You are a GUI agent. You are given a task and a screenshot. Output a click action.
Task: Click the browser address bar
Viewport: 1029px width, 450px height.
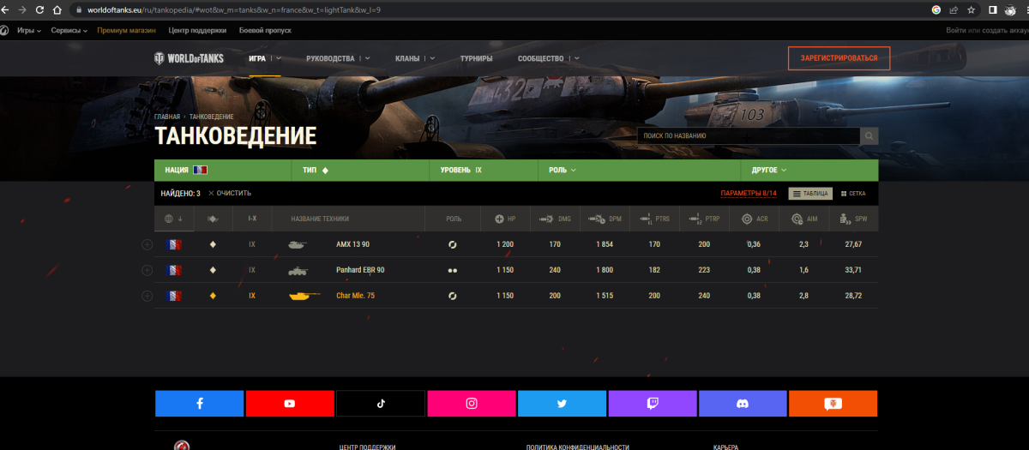pos(497,9)
